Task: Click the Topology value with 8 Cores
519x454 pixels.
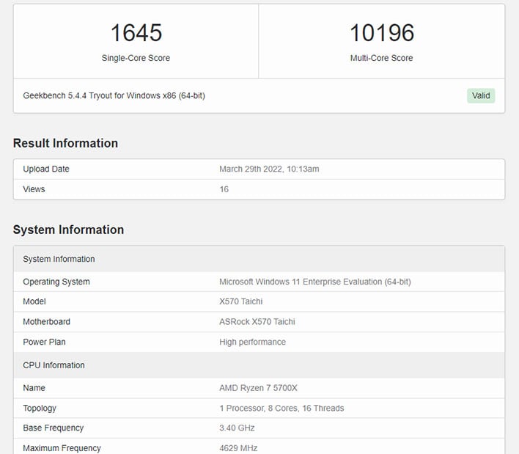Action: click(281, 408)
